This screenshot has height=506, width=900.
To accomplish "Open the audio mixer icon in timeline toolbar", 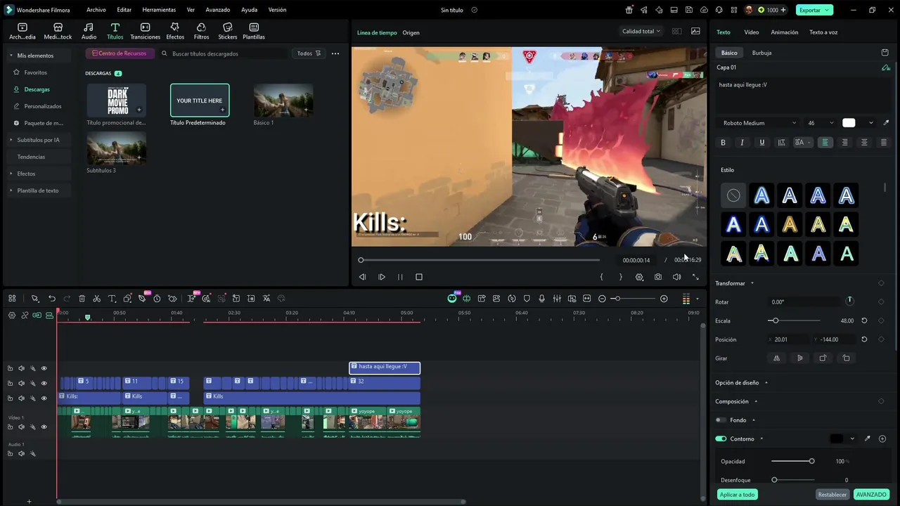I will click(557, 299).
